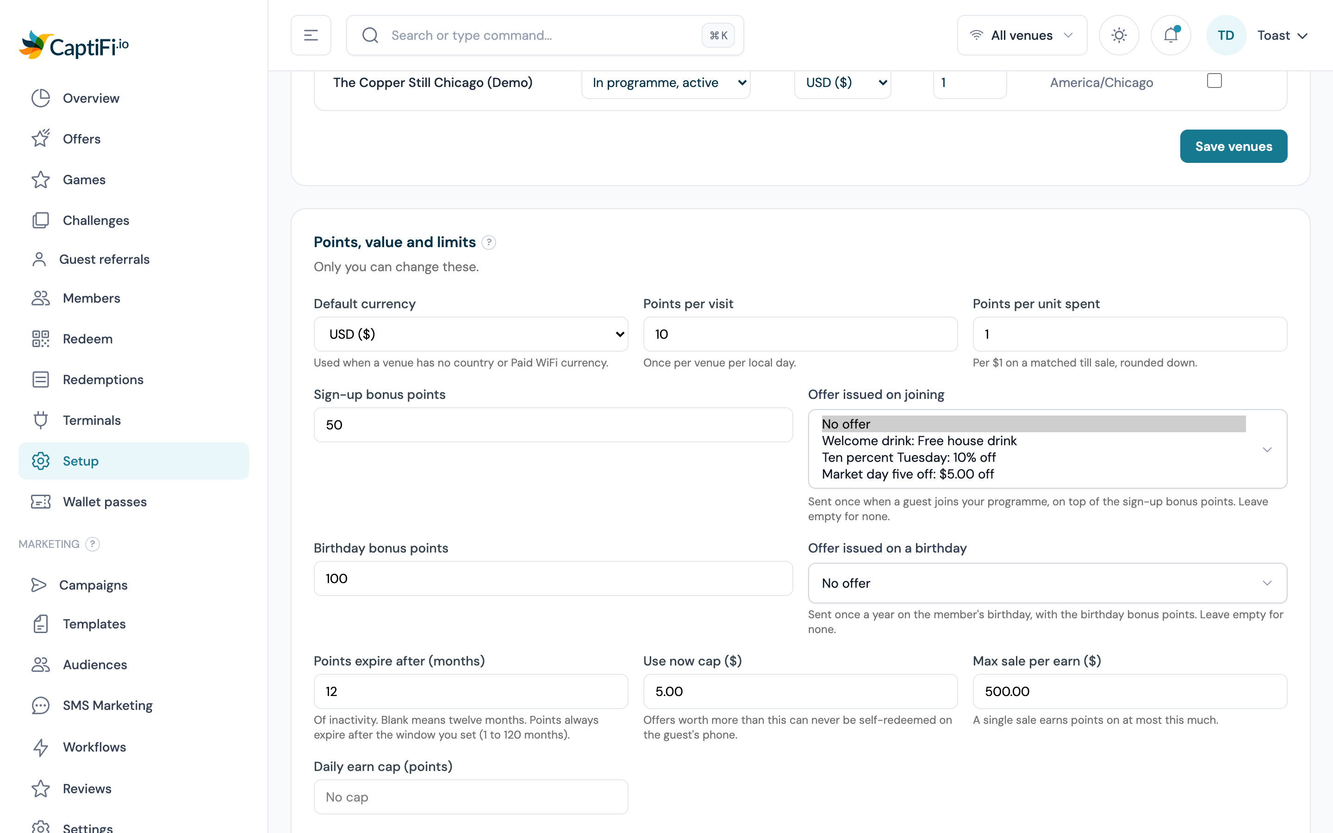Click the help icon next to MARKETING
The width and height of the screenshot is (1333, 833).
(93, 544)
